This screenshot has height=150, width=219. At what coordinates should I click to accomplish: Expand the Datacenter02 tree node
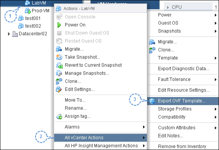(9, 34)
